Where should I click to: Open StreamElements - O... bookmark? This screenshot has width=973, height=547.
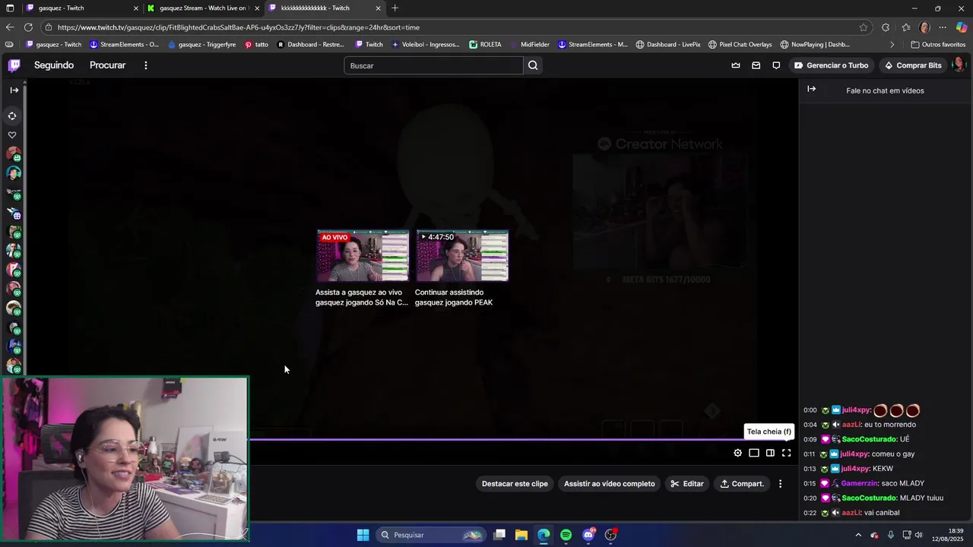125,45
